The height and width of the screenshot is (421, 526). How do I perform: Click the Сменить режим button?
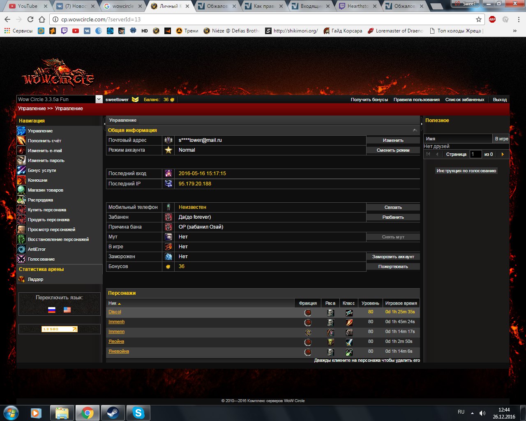(x=393, y=150)
